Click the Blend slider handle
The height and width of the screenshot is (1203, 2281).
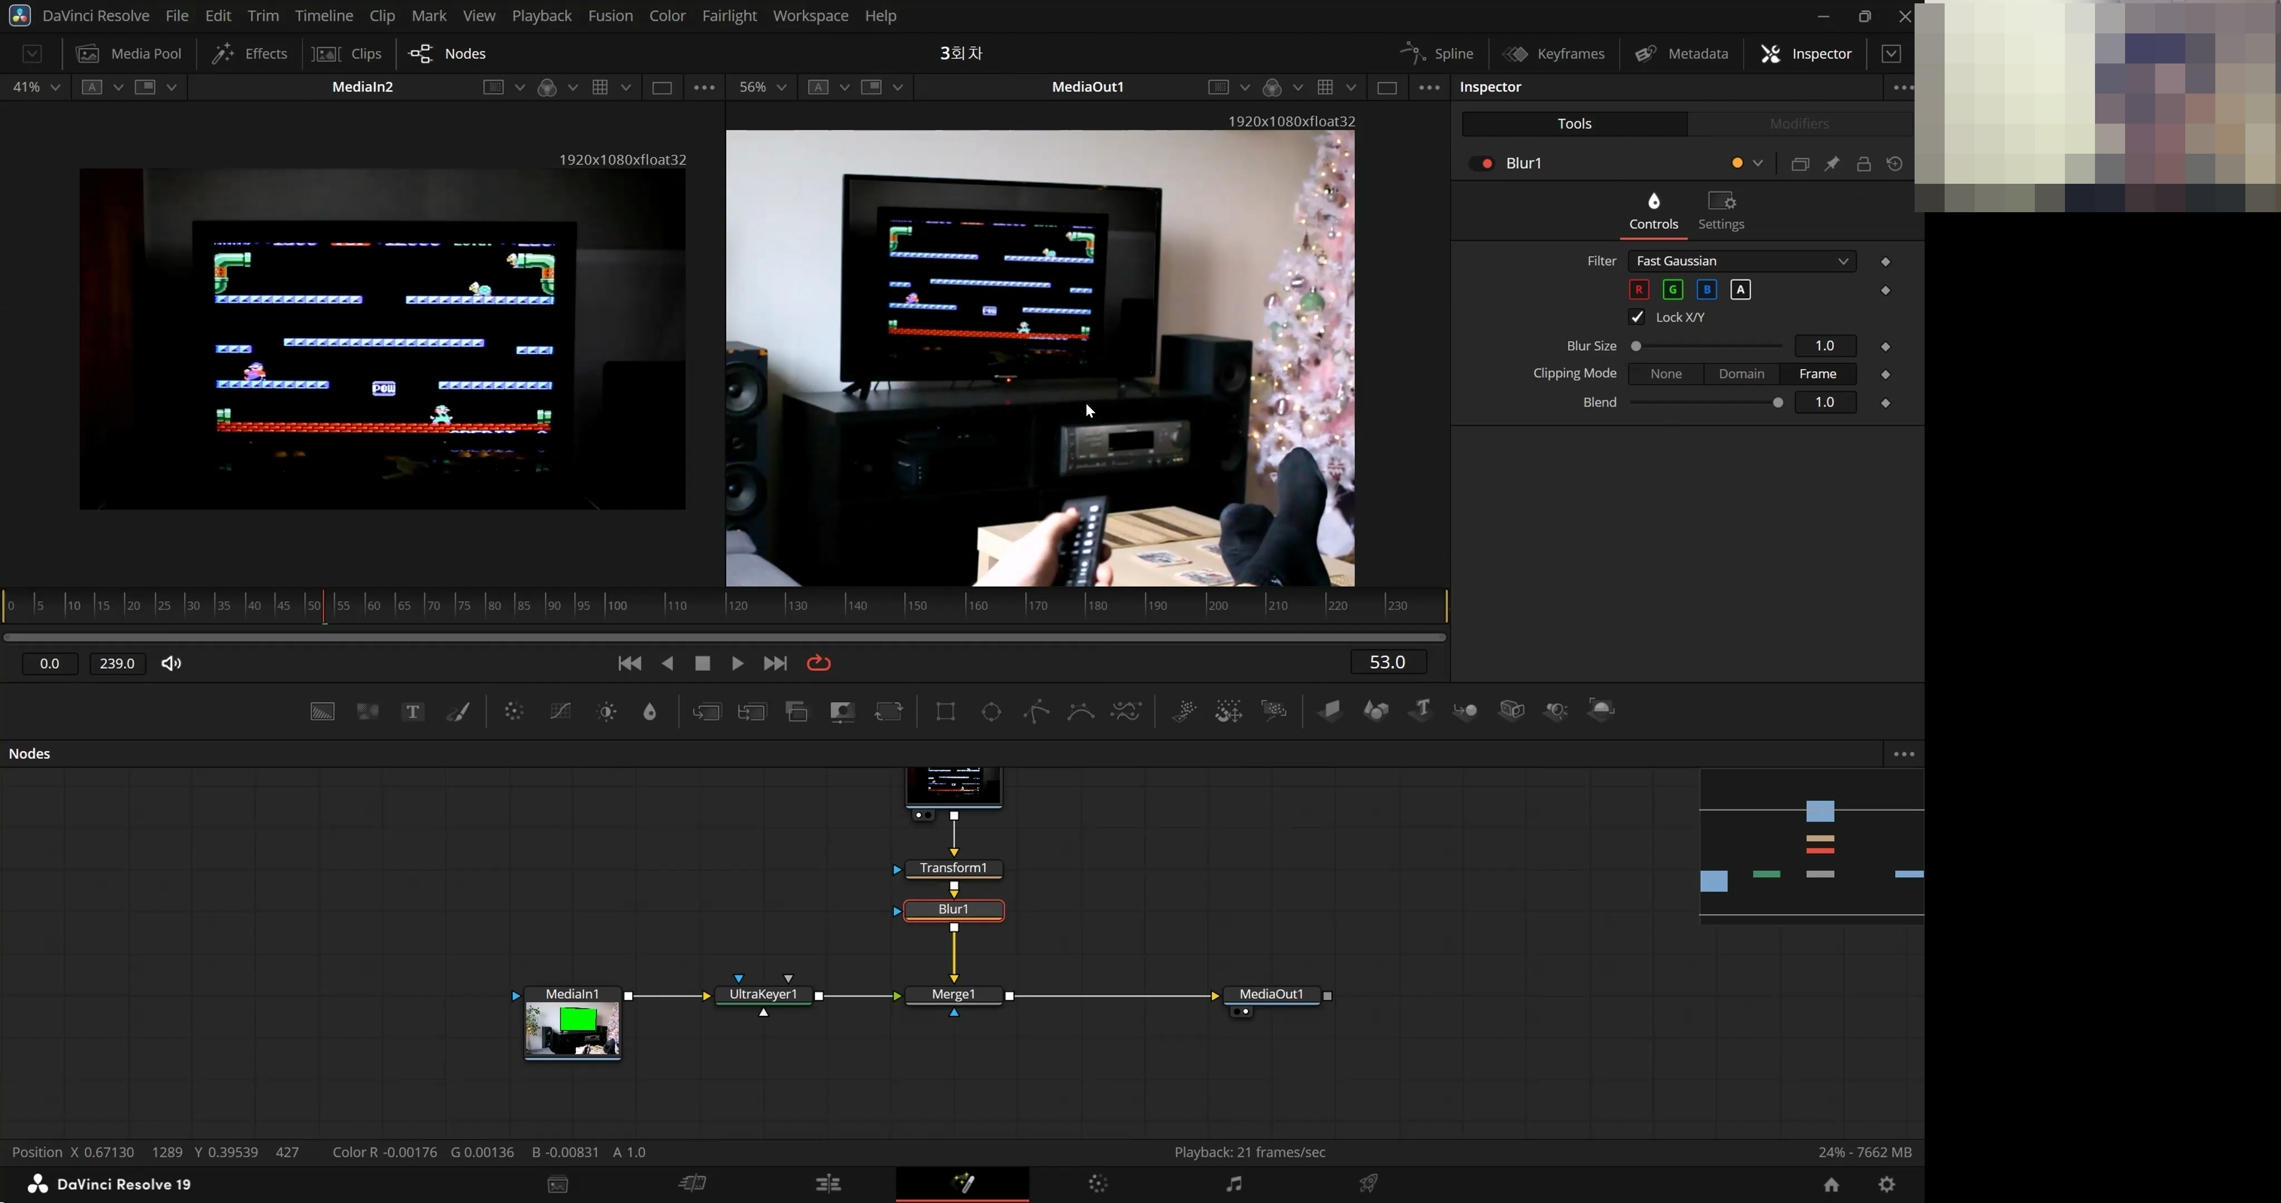tap(1777, 403)
